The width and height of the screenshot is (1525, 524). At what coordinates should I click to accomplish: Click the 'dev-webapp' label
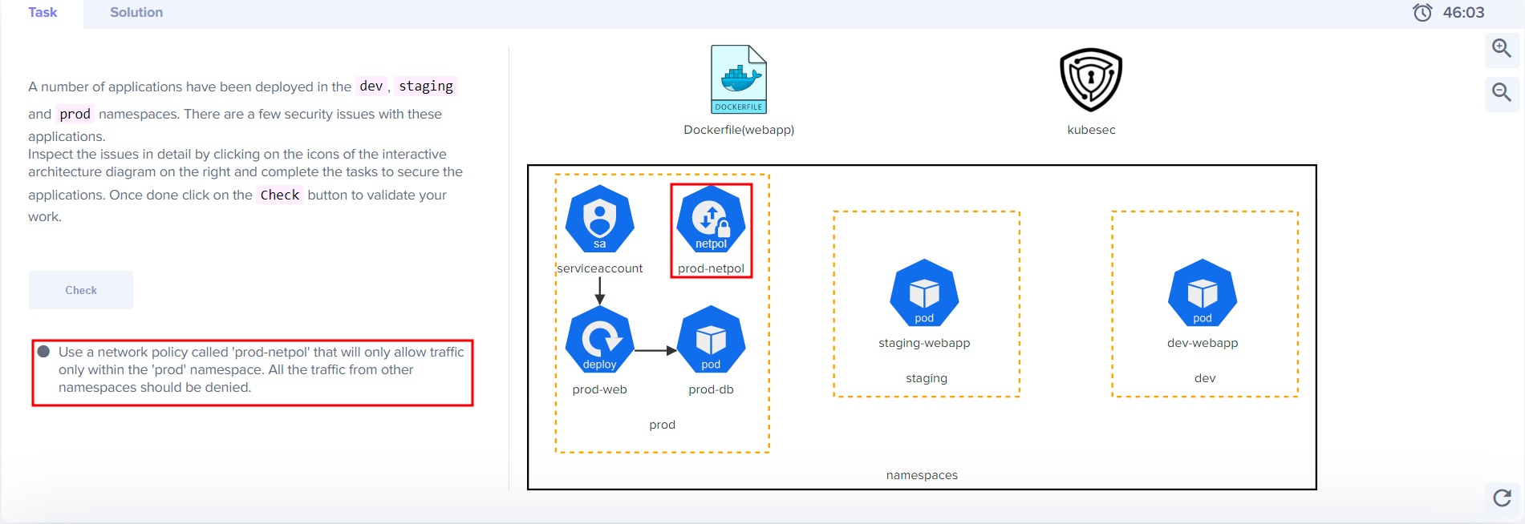1203,343
